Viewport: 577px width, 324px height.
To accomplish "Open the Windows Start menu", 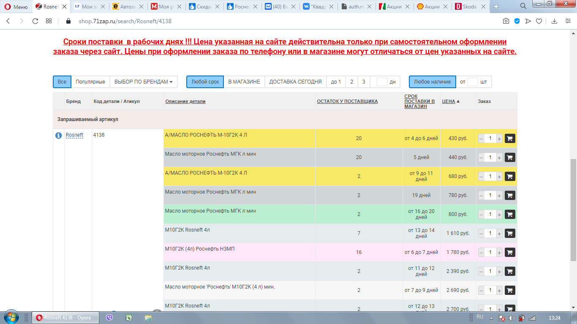I will point(11,317).
